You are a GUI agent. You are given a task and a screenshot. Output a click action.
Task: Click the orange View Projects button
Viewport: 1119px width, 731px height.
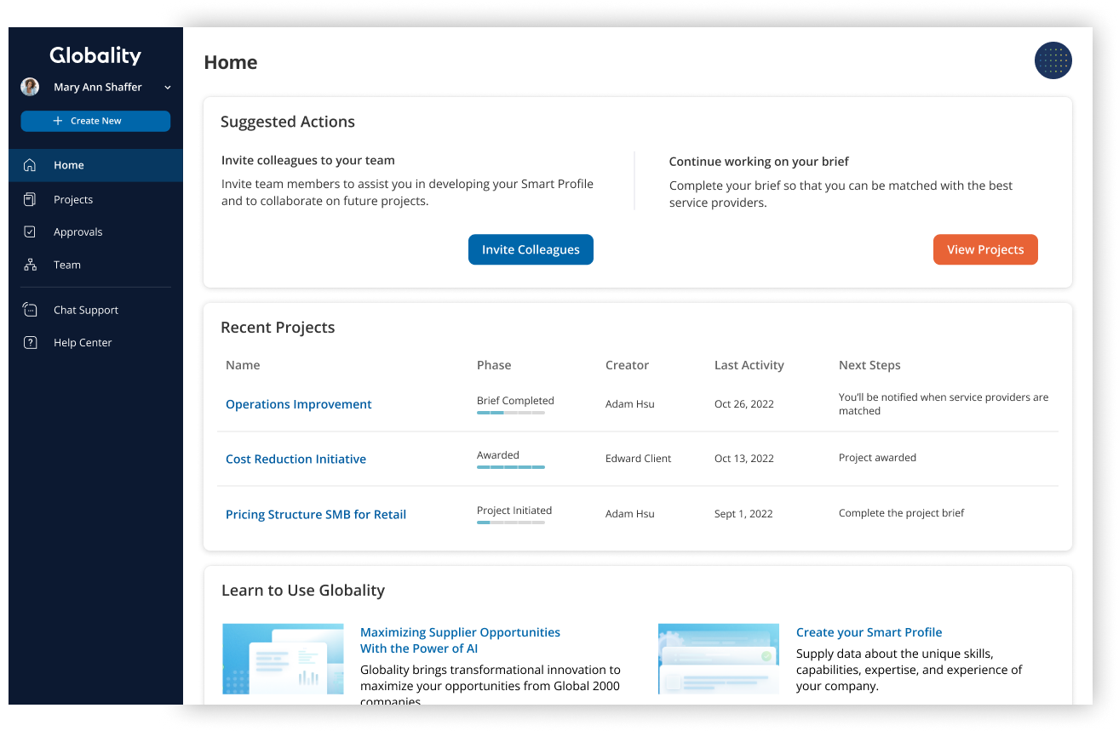click(985, 249)
